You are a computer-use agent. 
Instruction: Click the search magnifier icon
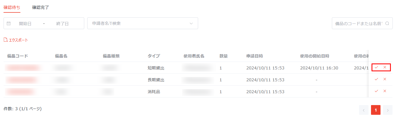point(387,23)
